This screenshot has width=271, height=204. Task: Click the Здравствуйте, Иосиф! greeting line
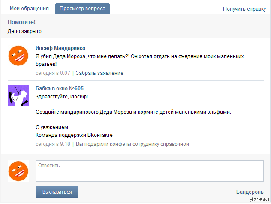tap(62, 96)
